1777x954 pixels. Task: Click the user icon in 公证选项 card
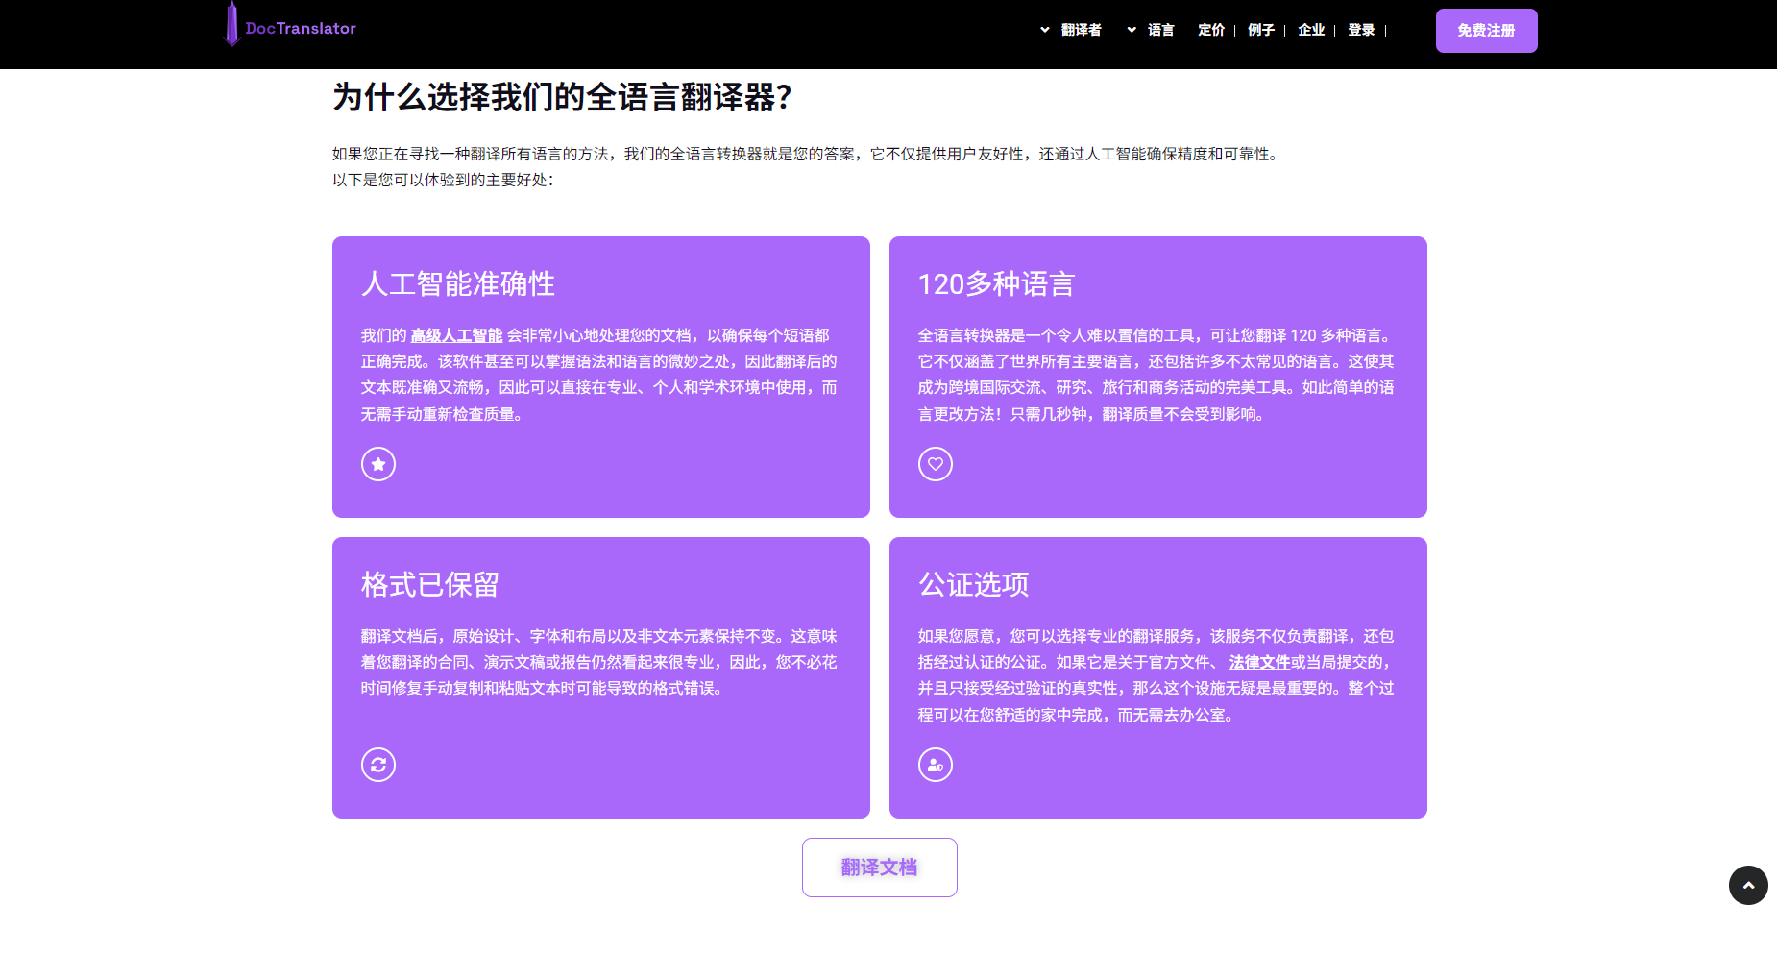(x=936, y=765)
